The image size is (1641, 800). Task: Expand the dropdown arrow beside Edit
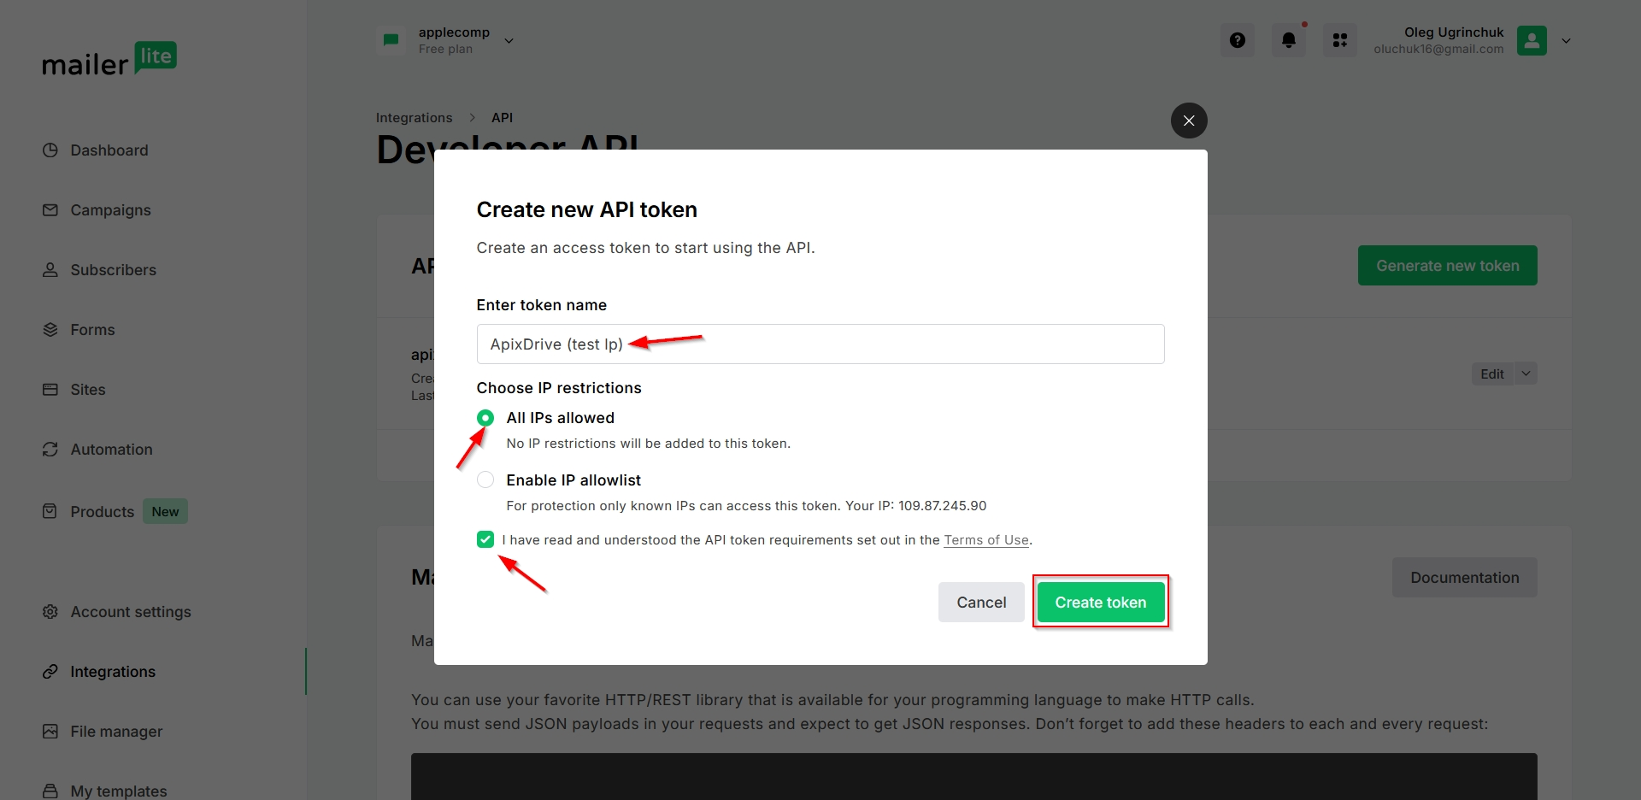click(1526, 374)
